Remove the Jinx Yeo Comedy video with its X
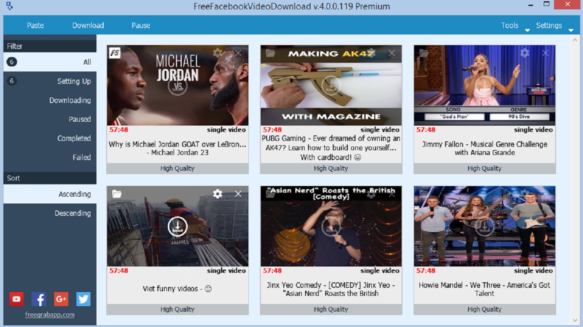Screen dimensions: 583x327 [392, 194]
